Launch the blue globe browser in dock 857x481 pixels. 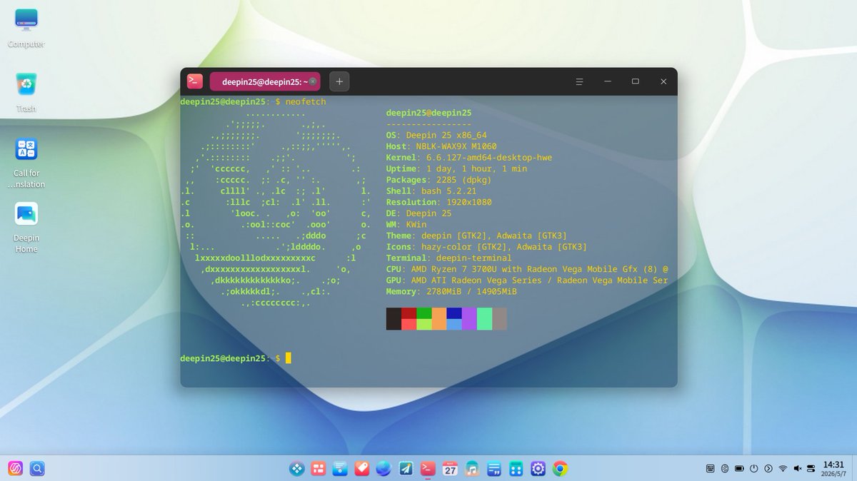384,468
